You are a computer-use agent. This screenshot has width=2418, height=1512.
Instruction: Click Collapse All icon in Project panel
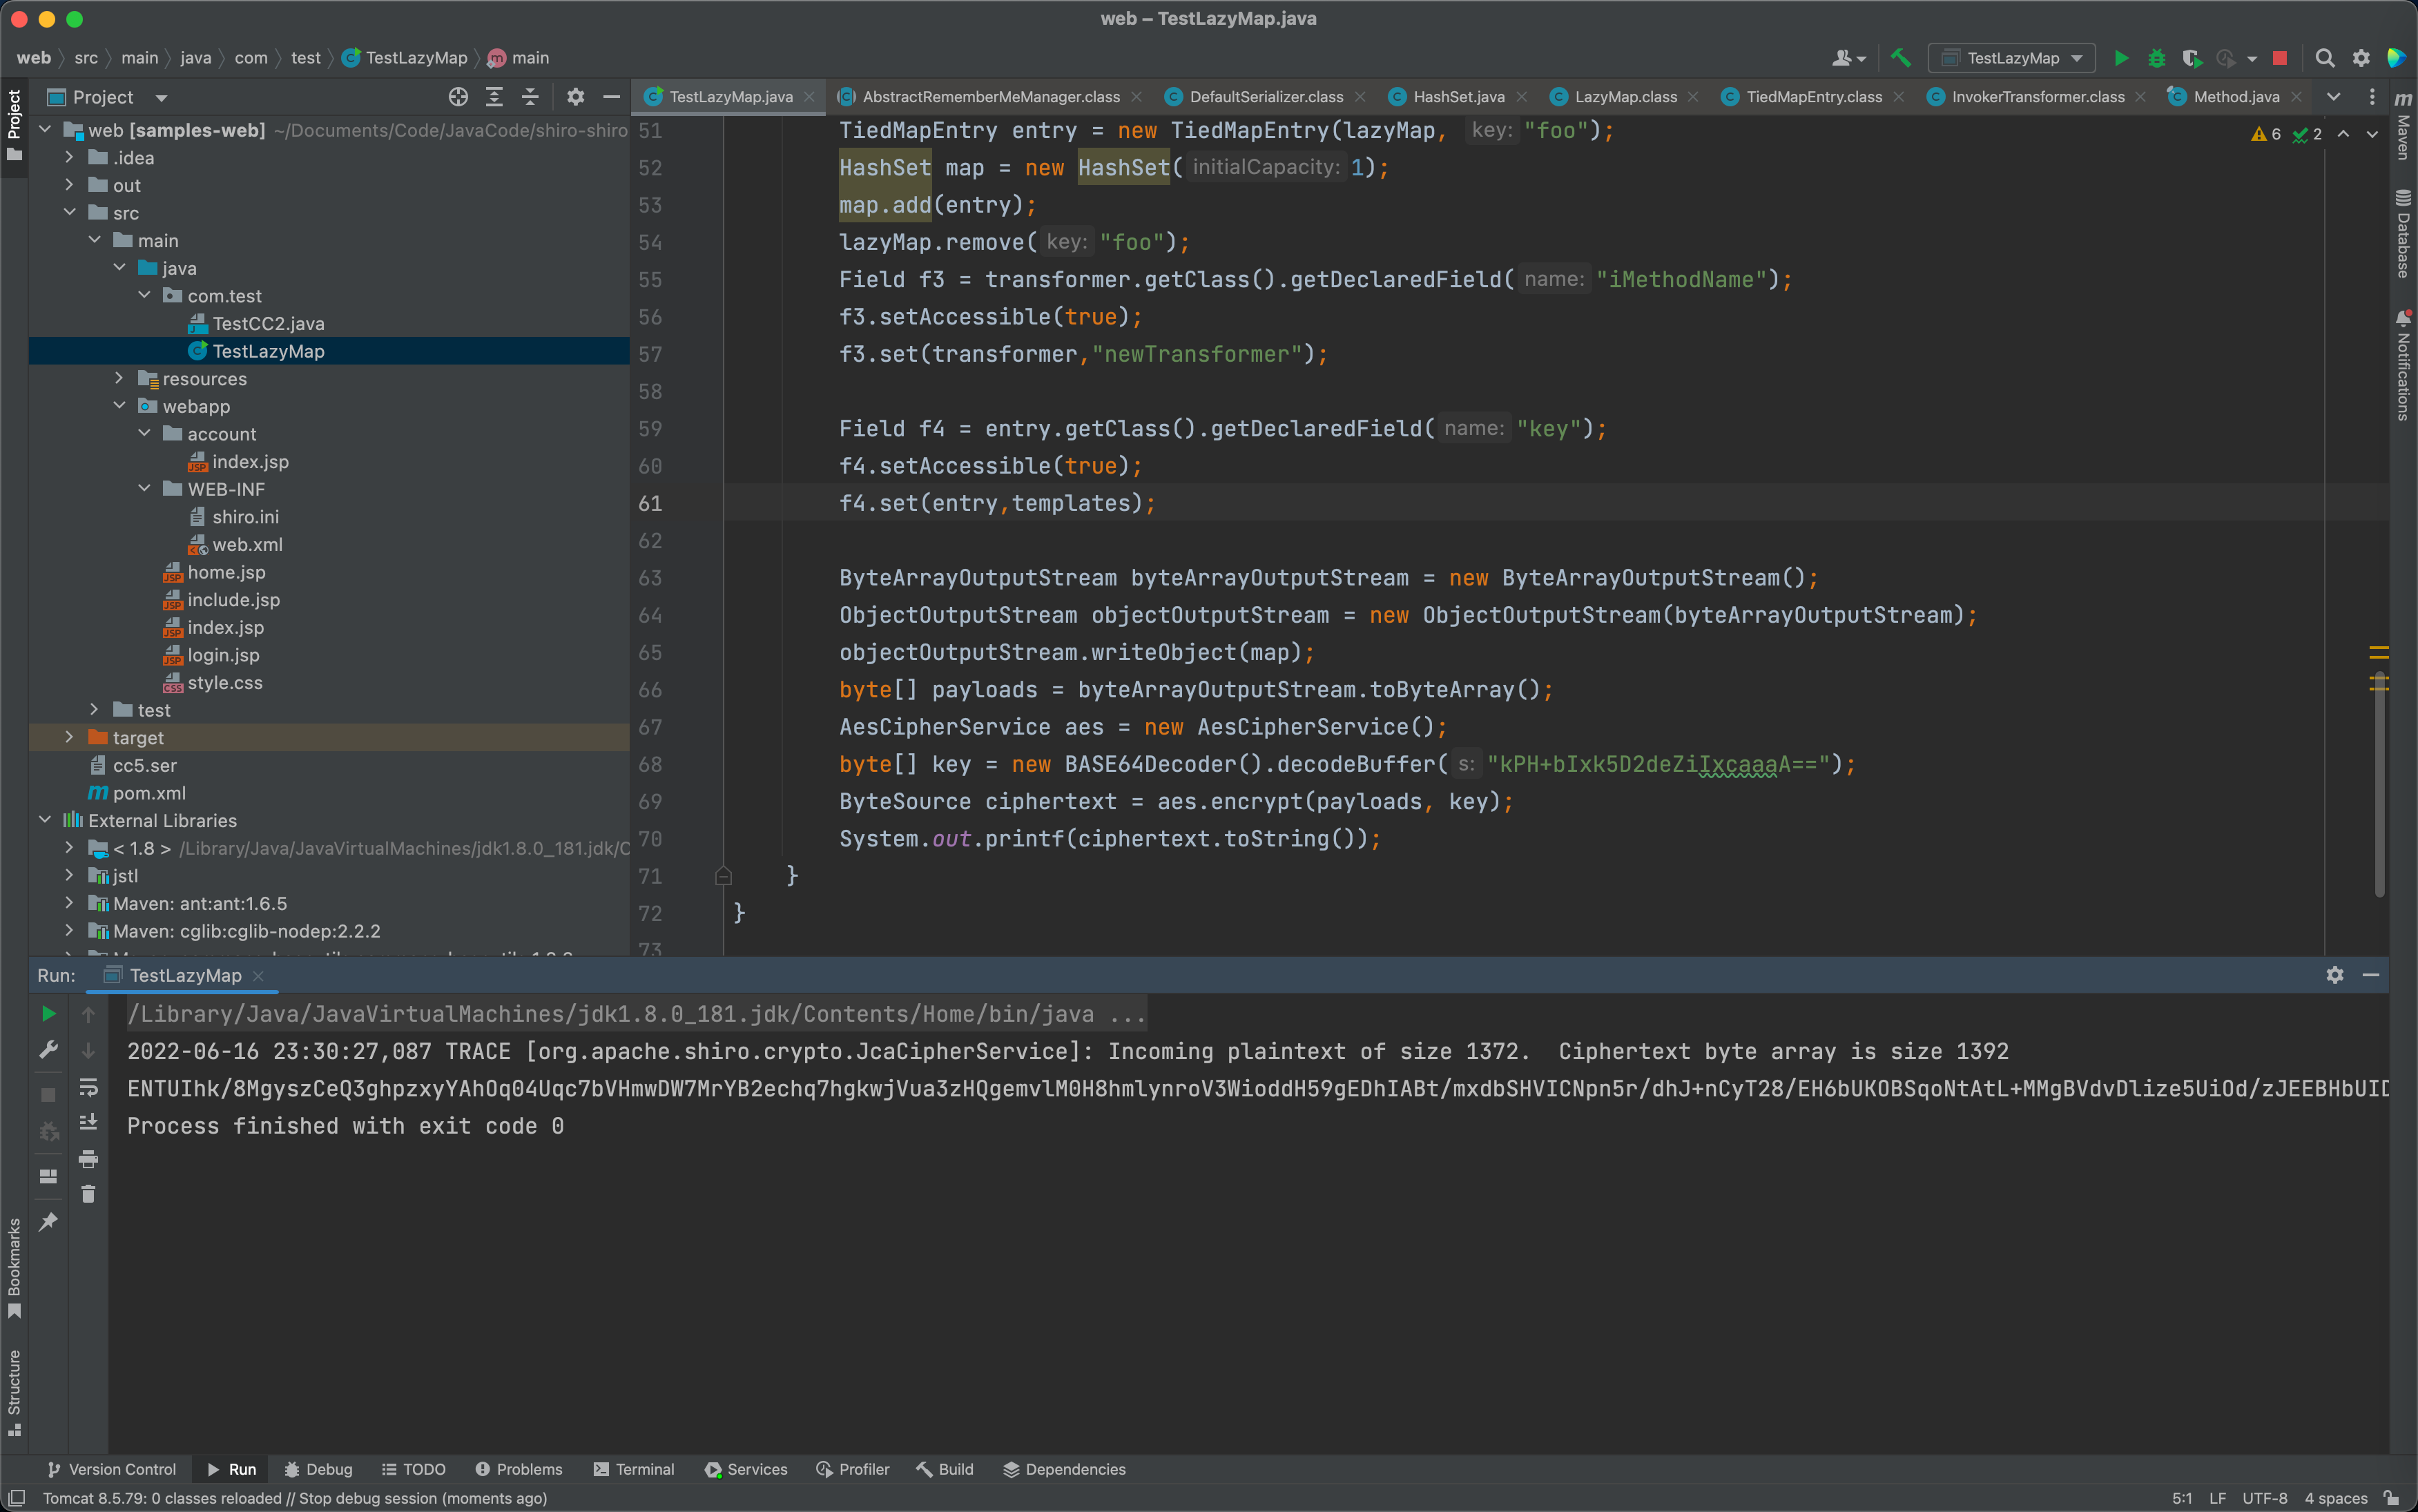pyautogui.click(x=530, y=97)
